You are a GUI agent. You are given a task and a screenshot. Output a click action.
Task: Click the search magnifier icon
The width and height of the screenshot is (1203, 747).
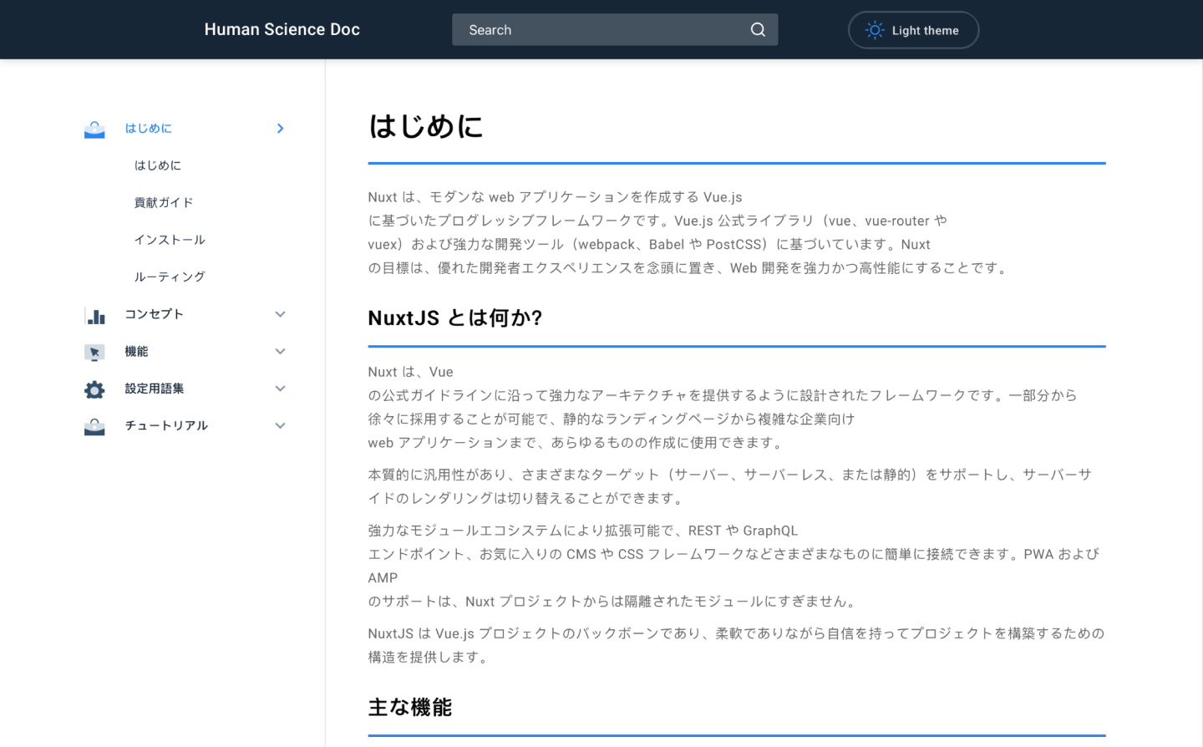758,30
